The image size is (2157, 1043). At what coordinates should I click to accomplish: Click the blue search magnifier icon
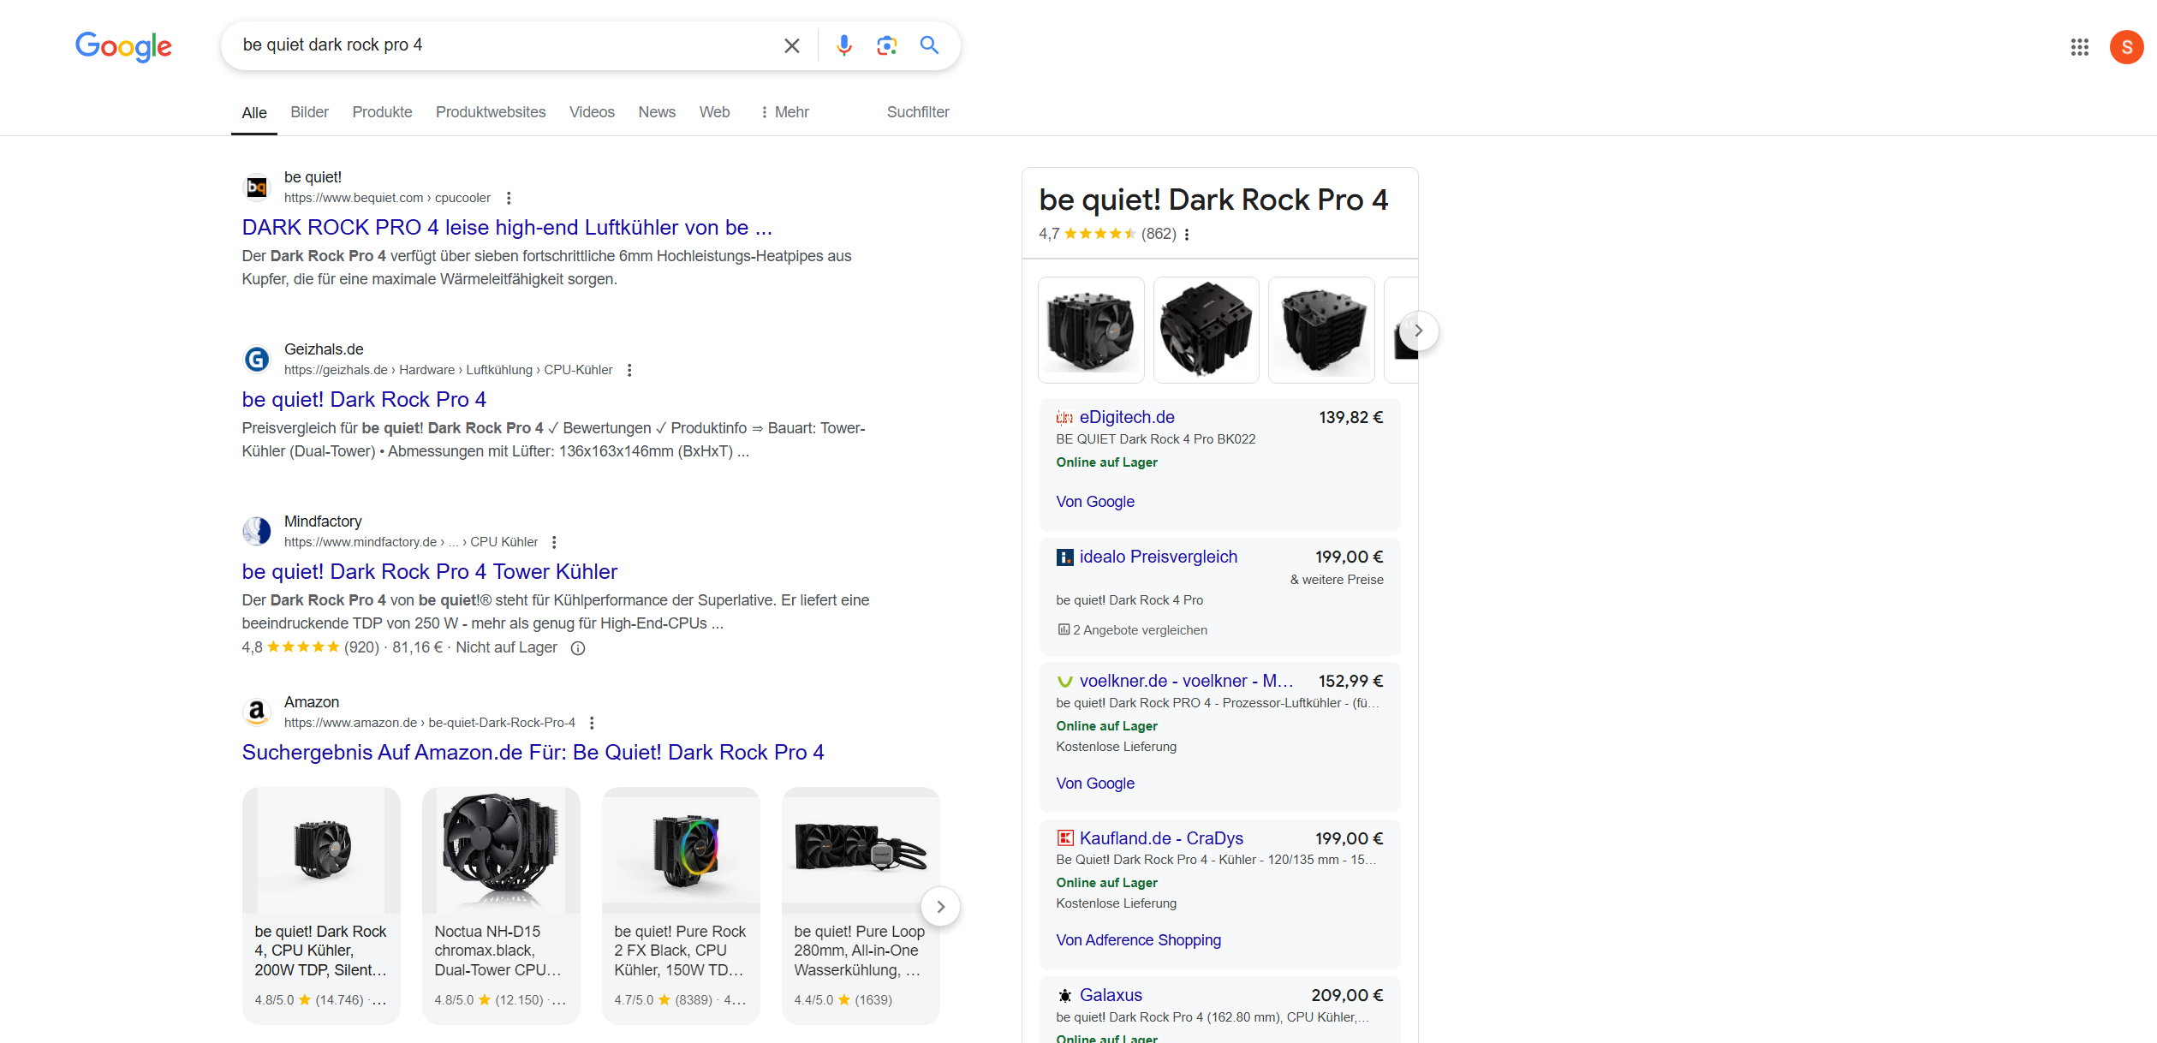929,45
